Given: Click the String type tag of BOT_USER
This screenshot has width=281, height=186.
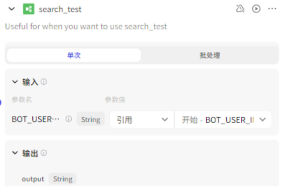Looking at the screenshot, I should coord(90,120).
